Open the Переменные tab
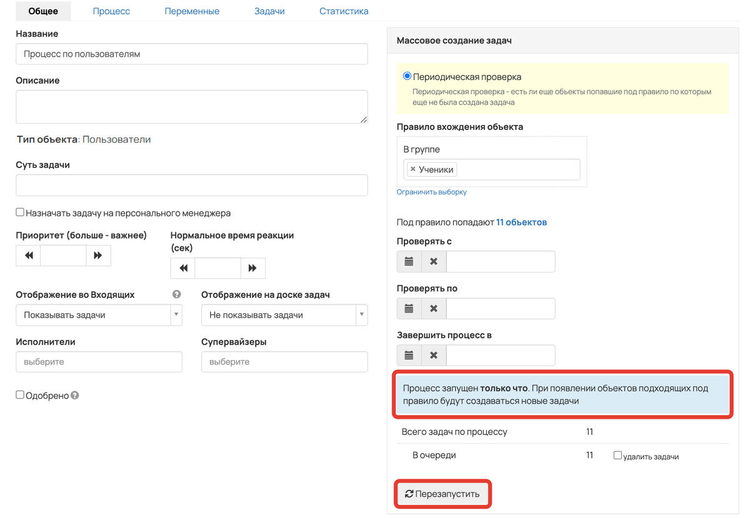The height and width of the screenshot is (518, 750). click(x=192, y=11)
